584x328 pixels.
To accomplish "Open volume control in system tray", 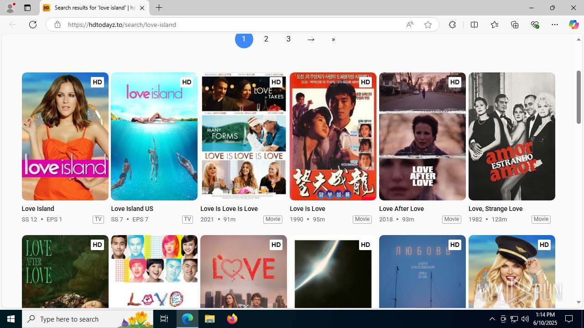I will pyautogui.click(x=525, y=319).
